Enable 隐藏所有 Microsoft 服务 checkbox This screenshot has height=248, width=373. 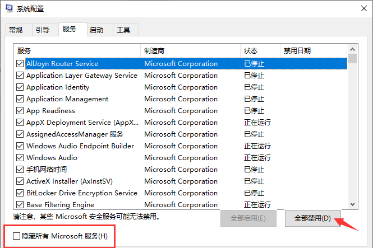[16, 236]
